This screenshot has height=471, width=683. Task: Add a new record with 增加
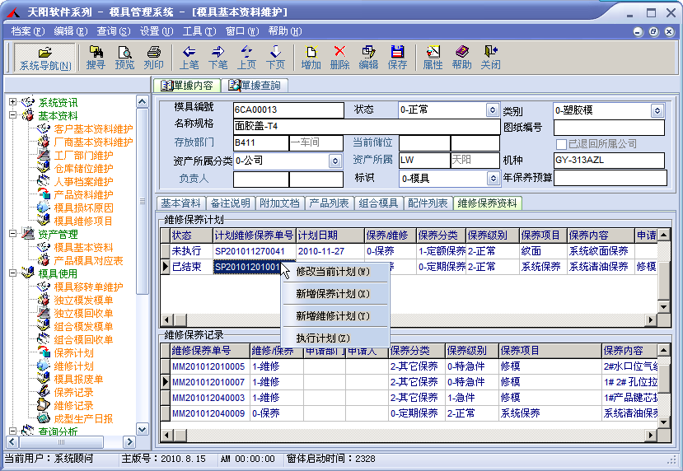pos(311,57)
